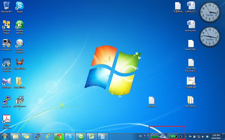Launch Internet Explorer from the taskbar
This screenshot has width=225, height=140.
click(49, 136)
